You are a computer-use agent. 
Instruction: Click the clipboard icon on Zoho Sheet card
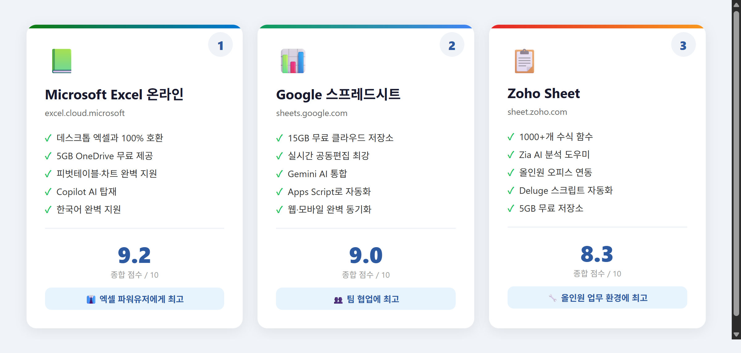pos(524,61)
